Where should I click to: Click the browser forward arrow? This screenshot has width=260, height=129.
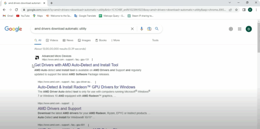(x=10, y=10)
